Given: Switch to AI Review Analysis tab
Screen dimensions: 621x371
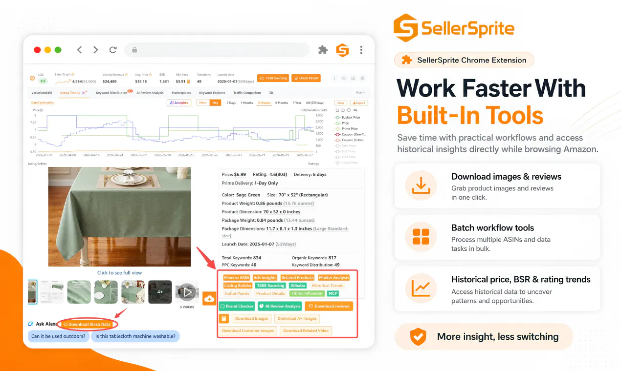Looking at the screenshot, I should point(150,93).
